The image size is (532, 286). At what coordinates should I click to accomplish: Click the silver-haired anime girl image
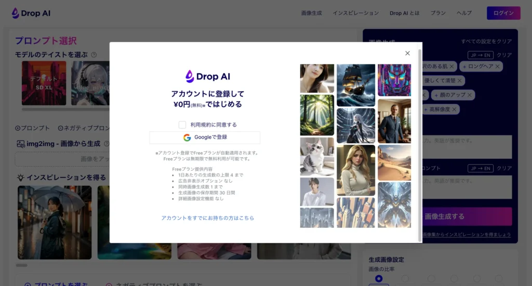point(356,126)
